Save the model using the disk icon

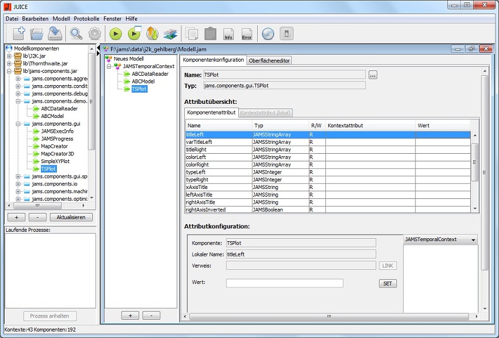55,33
